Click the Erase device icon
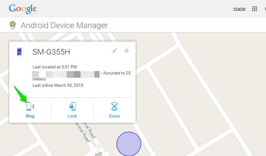The image size is (266, 156). (x=115, y=106)
